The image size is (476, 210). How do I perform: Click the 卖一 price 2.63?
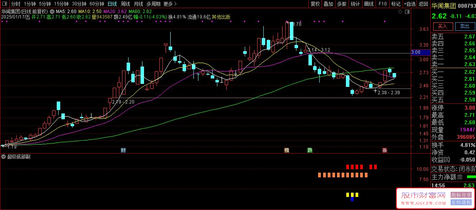[x=470, y=64]
